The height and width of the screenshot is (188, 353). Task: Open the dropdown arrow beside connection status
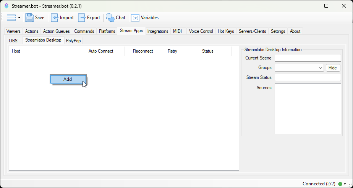[x=345, y=184]
